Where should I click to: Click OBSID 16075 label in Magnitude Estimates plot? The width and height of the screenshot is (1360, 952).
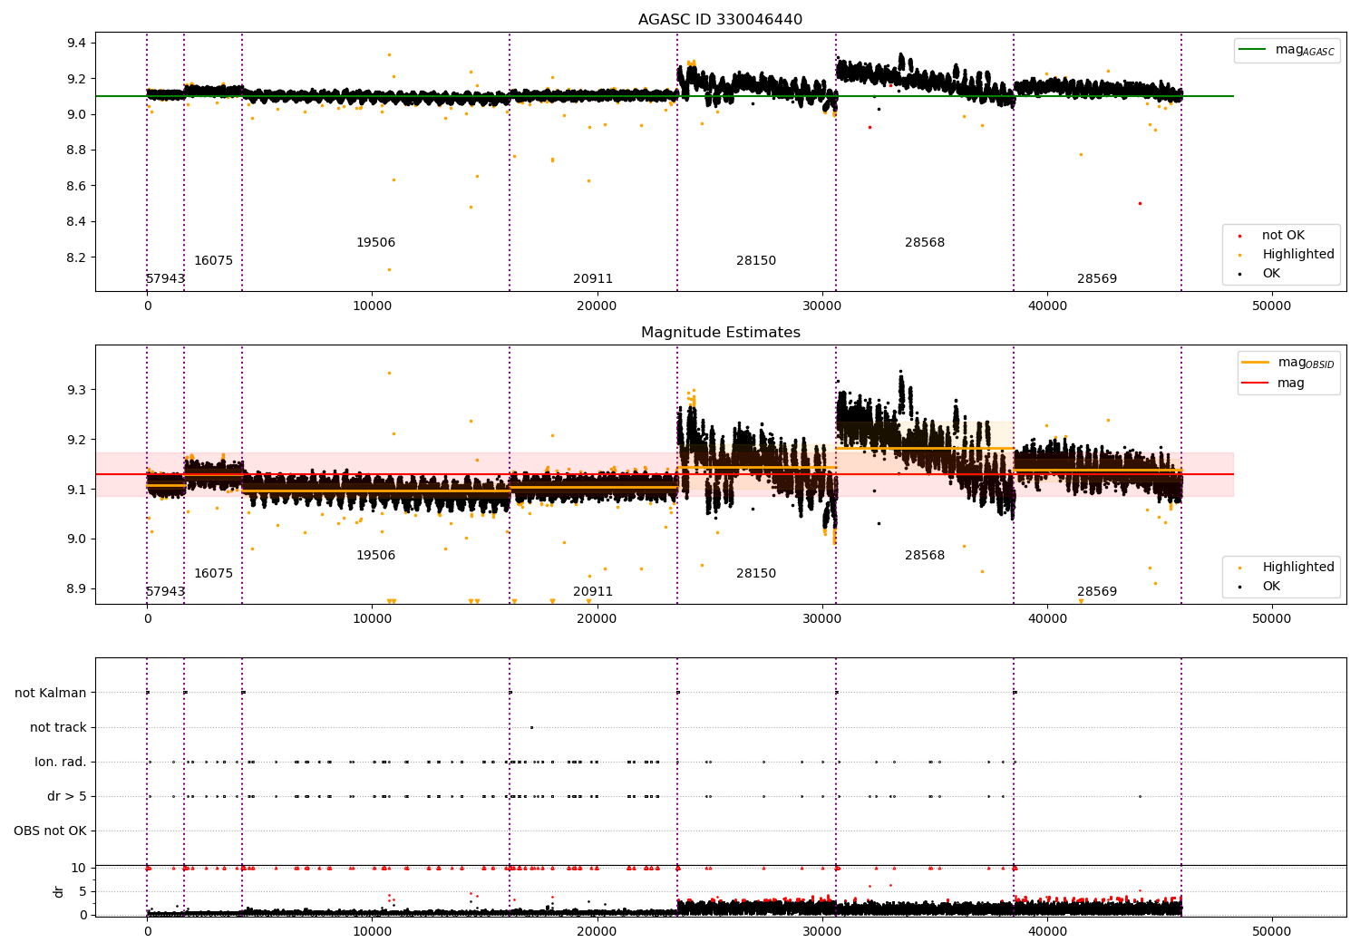(213, 574)
